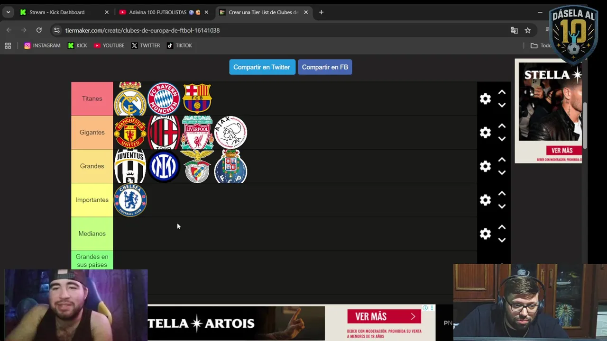Click the translate page icon

point(514,30)
